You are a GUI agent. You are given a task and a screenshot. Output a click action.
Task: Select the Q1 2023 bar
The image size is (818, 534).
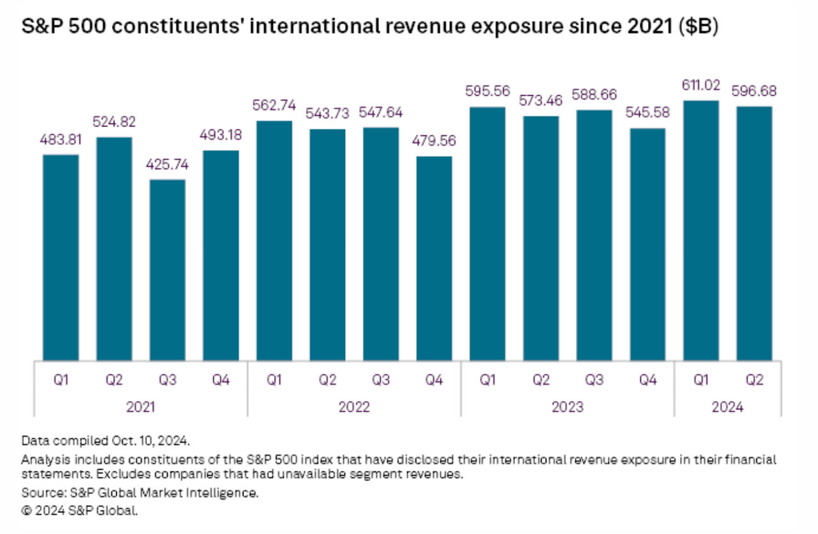488,233
